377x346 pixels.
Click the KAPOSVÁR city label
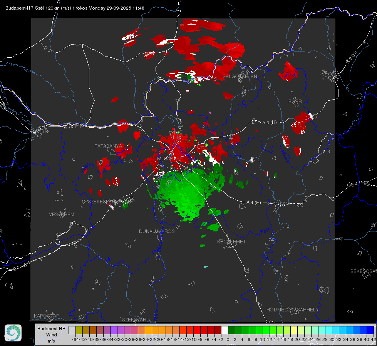(47, 316)
